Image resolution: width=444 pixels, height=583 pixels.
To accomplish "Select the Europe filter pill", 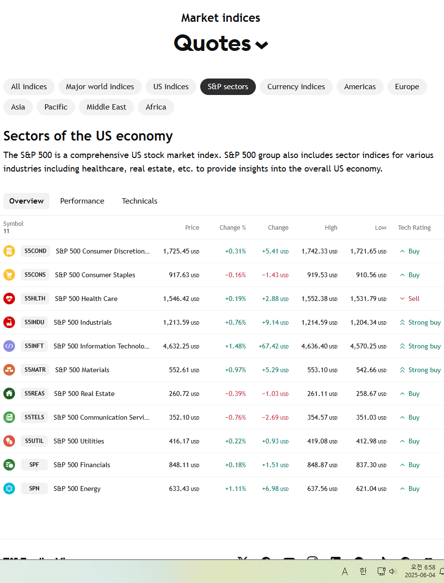I will (407, 87).
